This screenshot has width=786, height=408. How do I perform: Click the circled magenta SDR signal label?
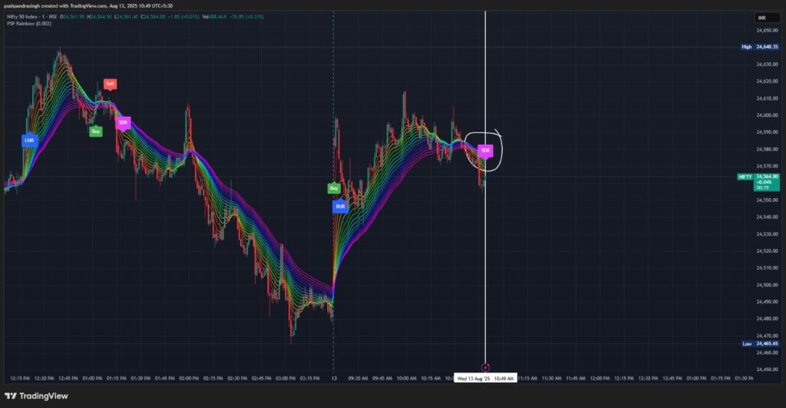485,151
